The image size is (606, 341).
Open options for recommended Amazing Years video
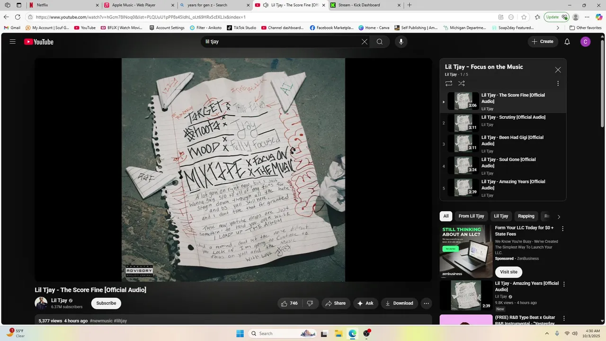563,284
